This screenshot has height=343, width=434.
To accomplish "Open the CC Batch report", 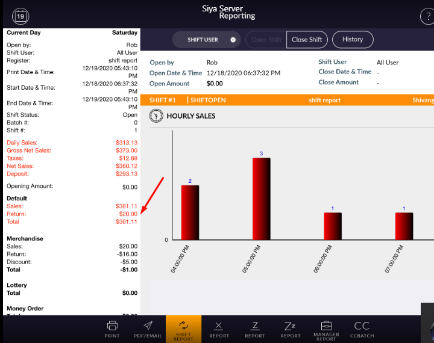I will click(x=362, y=329).
